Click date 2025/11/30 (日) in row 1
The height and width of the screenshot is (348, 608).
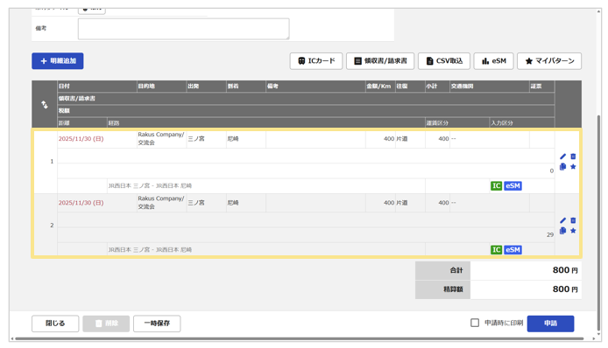(81, 138)
